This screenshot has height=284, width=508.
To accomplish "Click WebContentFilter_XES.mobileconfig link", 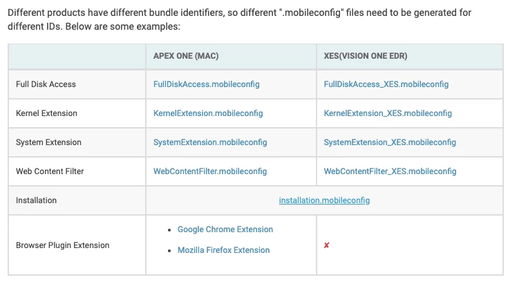I will [x=390, y=171].
